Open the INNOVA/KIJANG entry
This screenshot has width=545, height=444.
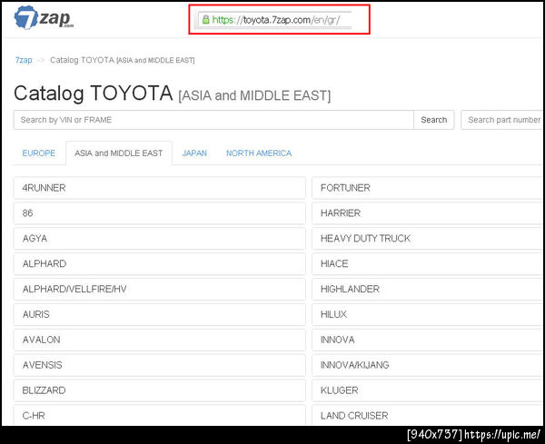[428, 365]
